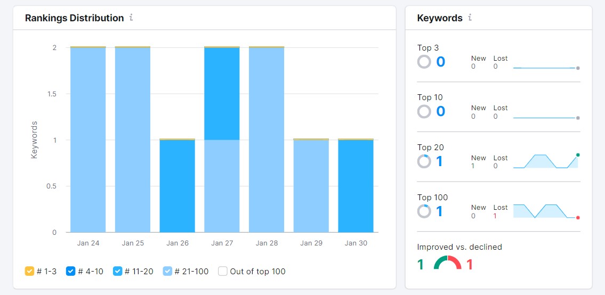
Task: Click the darker top segment of Jan 27 bar
Action: click(x=222, y=94)
